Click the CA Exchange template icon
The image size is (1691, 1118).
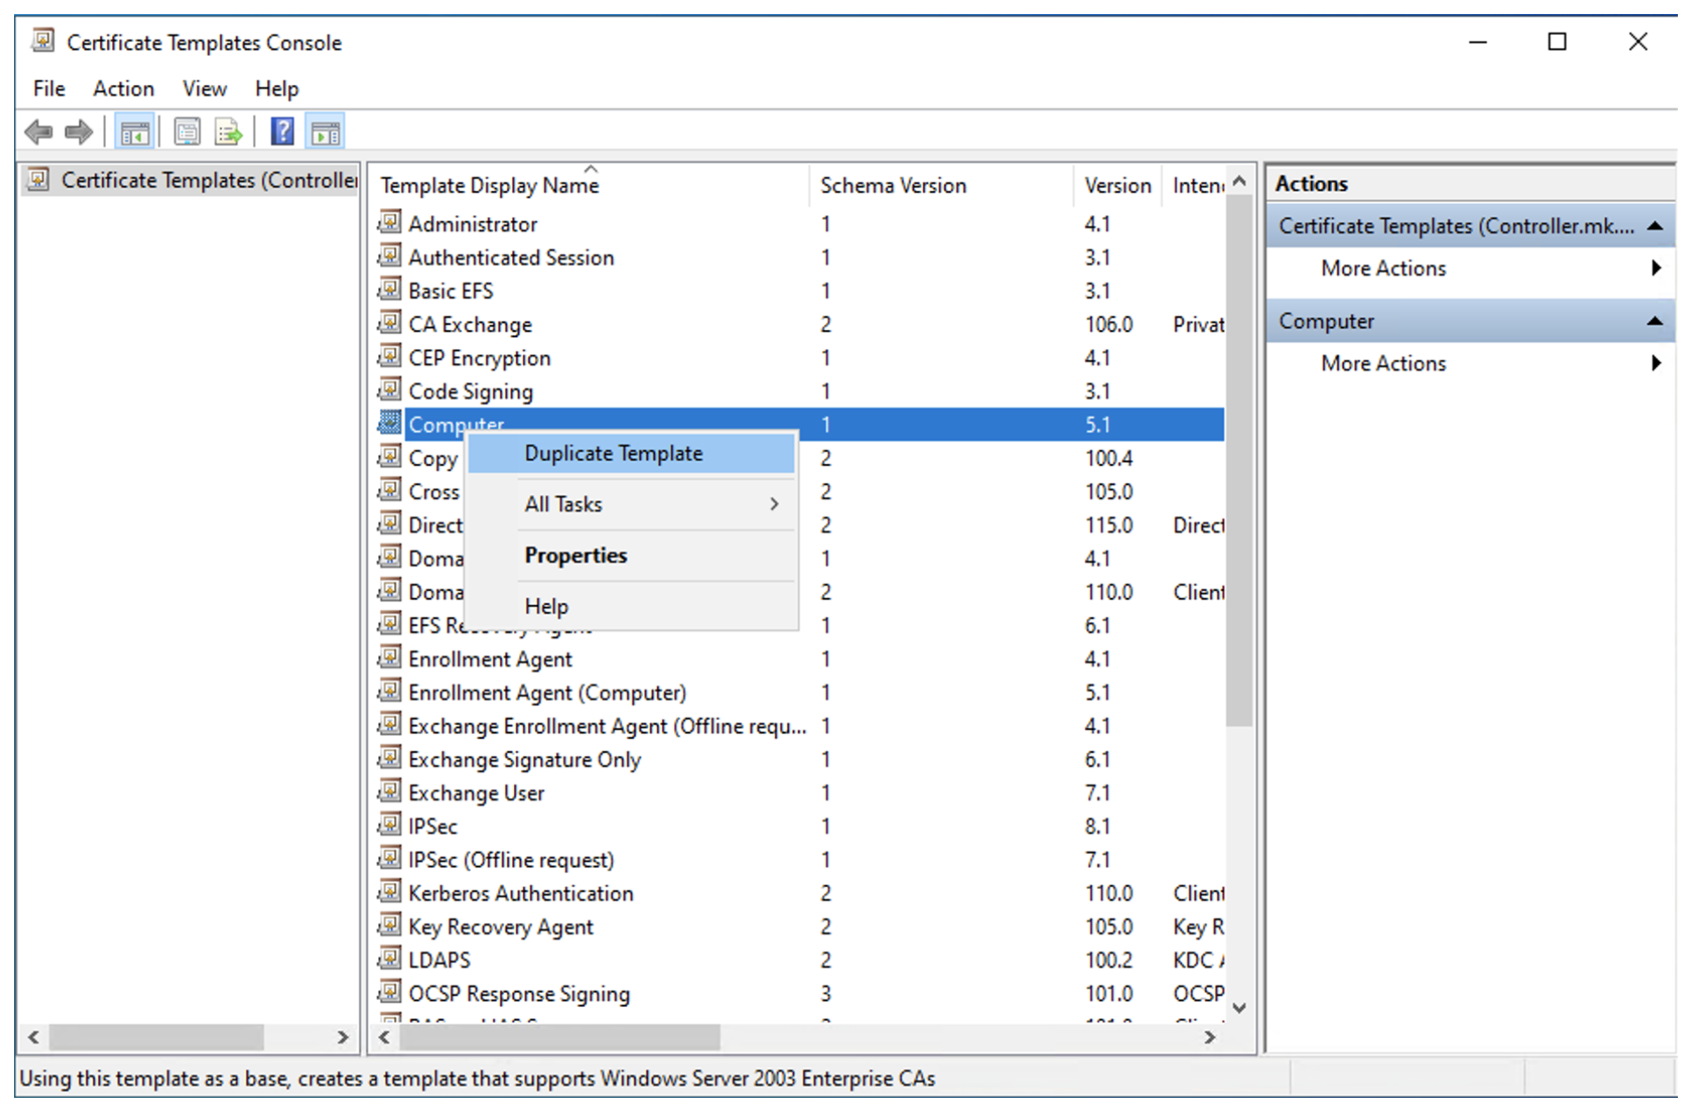pos(390,323)
